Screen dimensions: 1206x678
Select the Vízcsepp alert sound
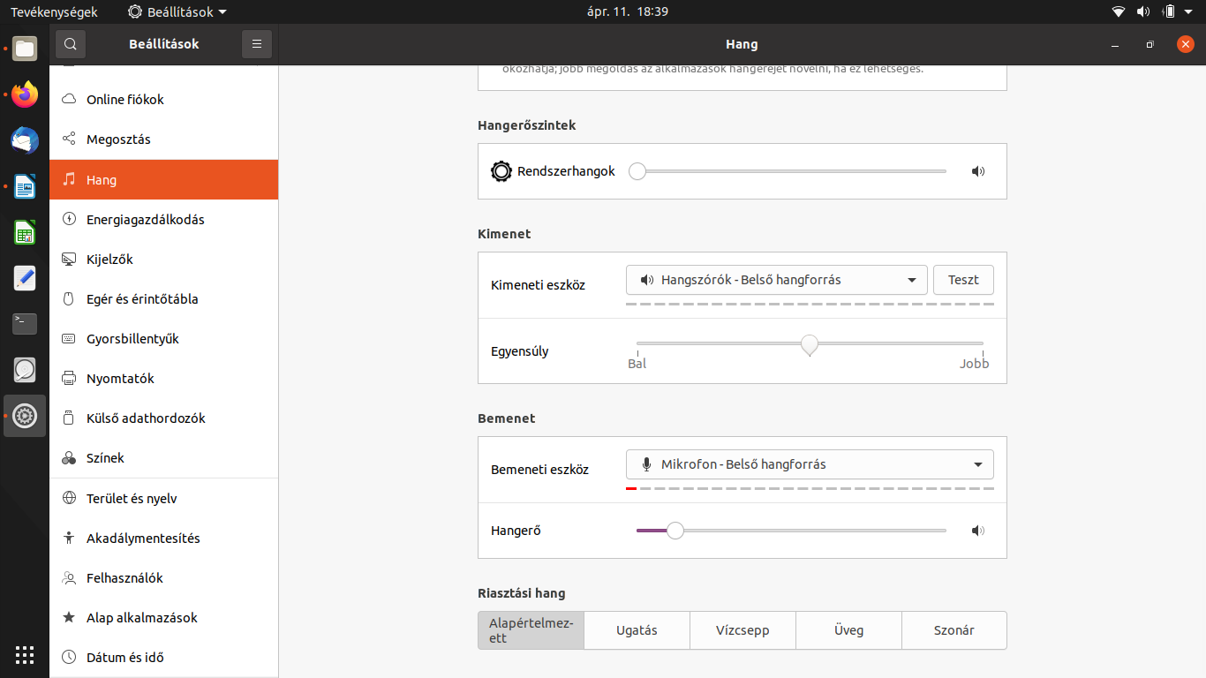[742, 630]
